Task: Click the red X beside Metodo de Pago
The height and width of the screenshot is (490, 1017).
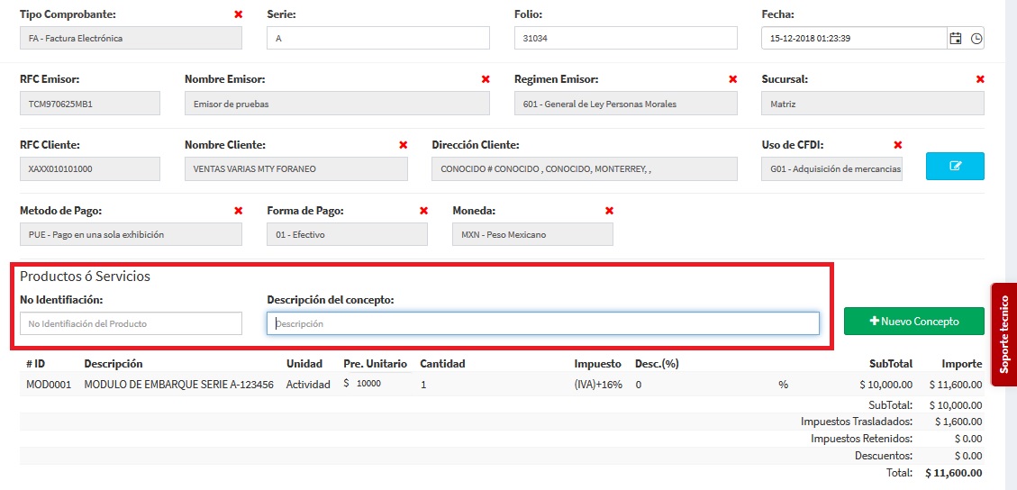Action: tap(238, 211)
